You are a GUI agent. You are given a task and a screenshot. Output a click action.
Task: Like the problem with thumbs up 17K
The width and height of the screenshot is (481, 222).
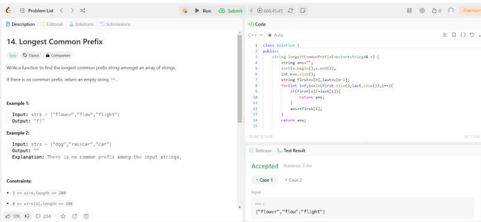point(13,216)
